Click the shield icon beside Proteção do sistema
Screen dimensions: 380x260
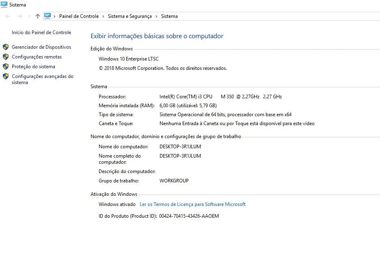[x=6, y=67]
